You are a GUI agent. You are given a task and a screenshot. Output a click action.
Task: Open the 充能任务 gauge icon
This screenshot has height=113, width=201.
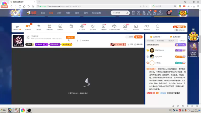tap(136, 26)
